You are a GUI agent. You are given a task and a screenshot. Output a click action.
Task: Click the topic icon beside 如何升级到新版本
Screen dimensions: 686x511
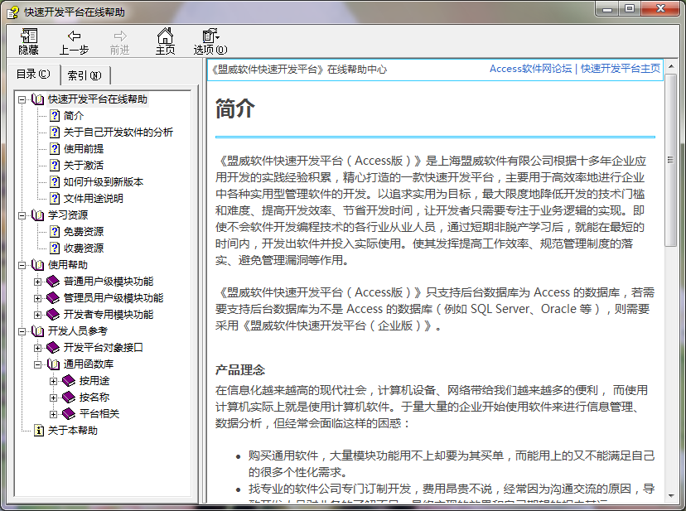(x=54, y=182)
